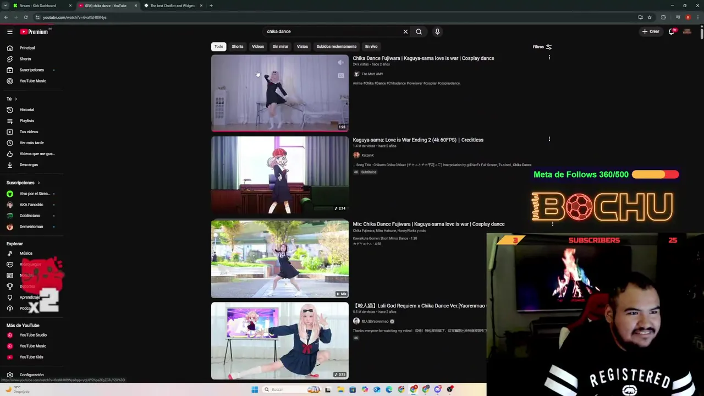Open Playlists in the sidebar
Image resolution: width=704 pixels, height=396 pixels.
coord(26,120)
